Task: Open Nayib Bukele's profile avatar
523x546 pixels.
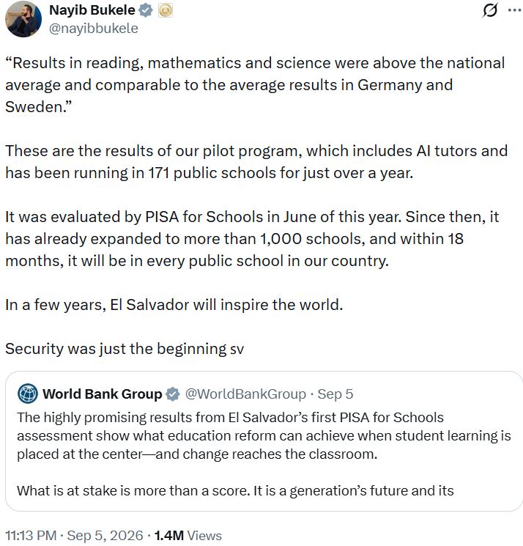Action: click(x=23, y=19)
